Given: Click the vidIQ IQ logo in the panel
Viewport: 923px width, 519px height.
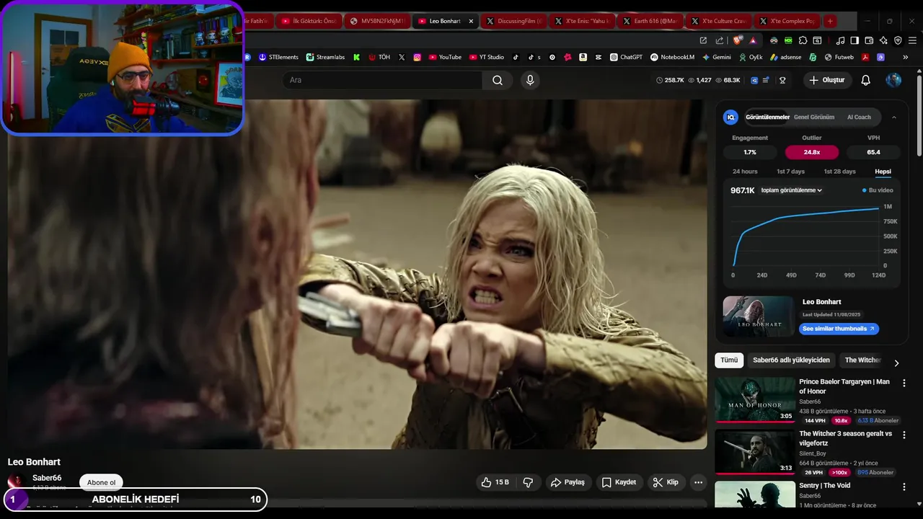Looking at the screenshot, I should [731, 117].
